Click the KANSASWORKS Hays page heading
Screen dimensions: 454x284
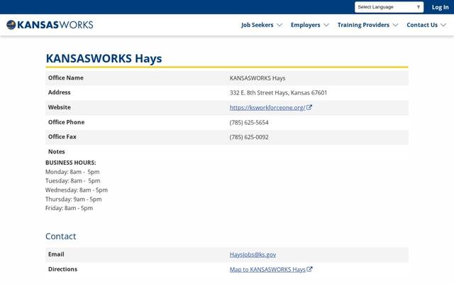pyautogui.click(x=104, y=58)
